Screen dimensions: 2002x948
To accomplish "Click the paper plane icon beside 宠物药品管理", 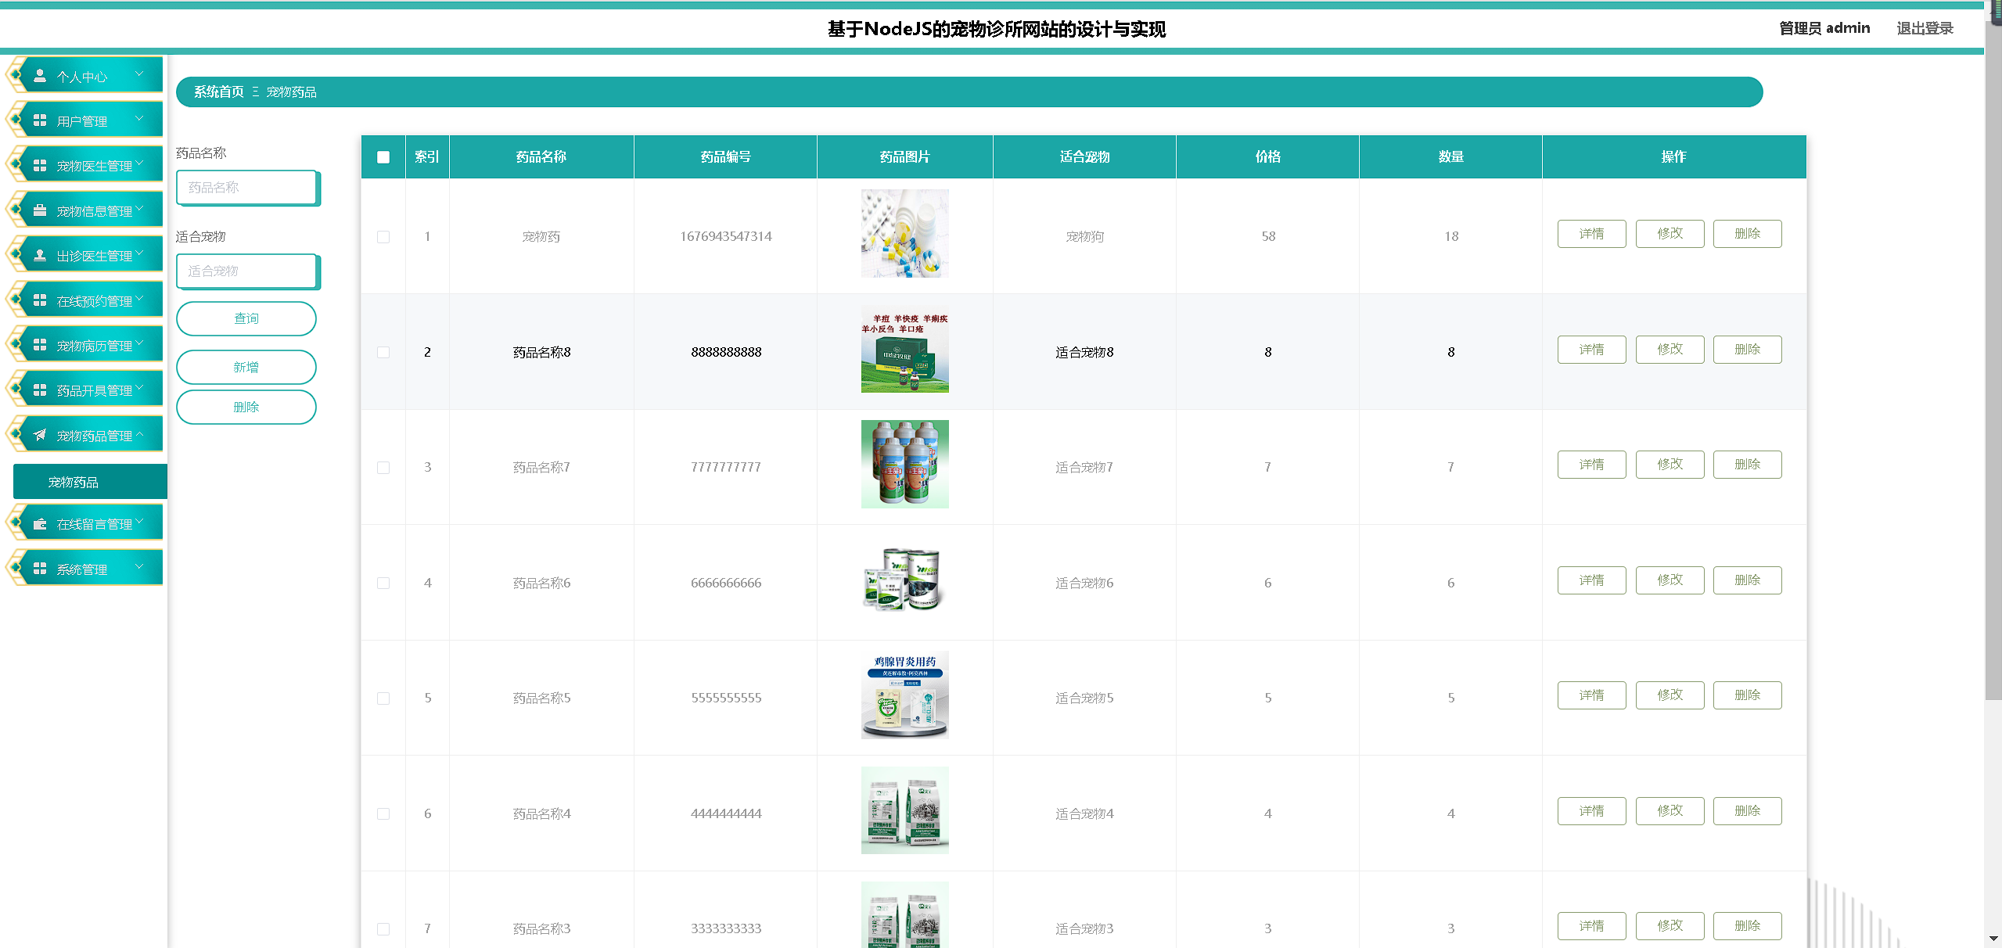I will [40, 435].
